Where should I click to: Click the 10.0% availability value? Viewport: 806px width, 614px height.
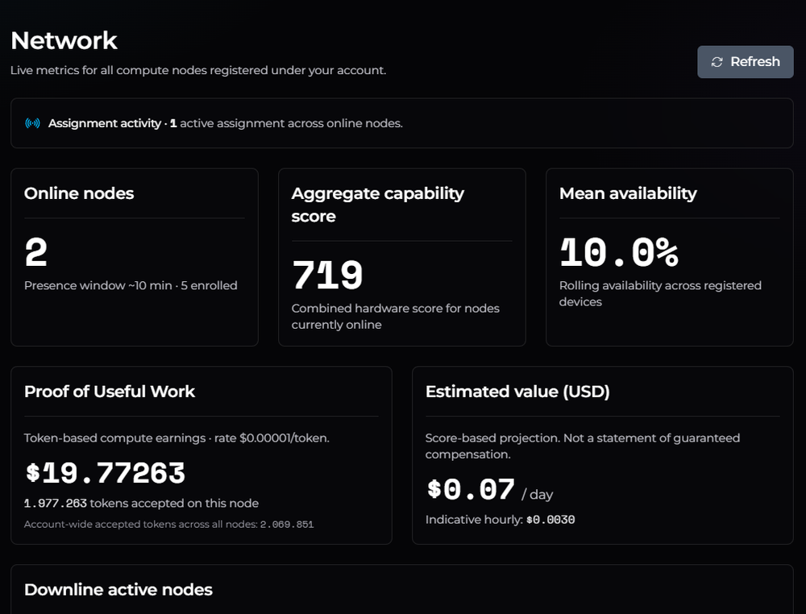[x=619, y=252]
